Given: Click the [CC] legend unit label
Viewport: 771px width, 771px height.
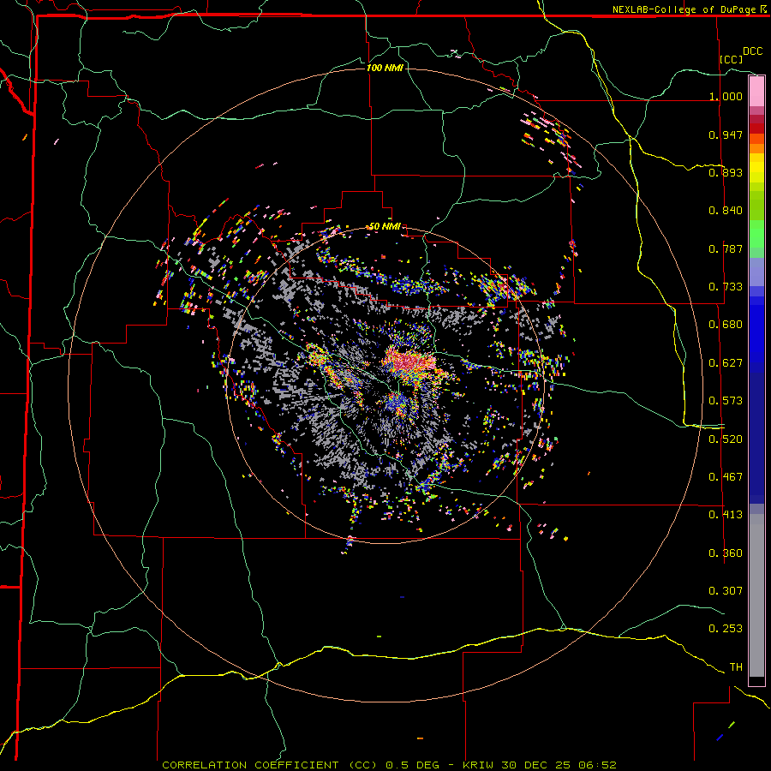Looking at the screenshot, I should pos(732,59).
